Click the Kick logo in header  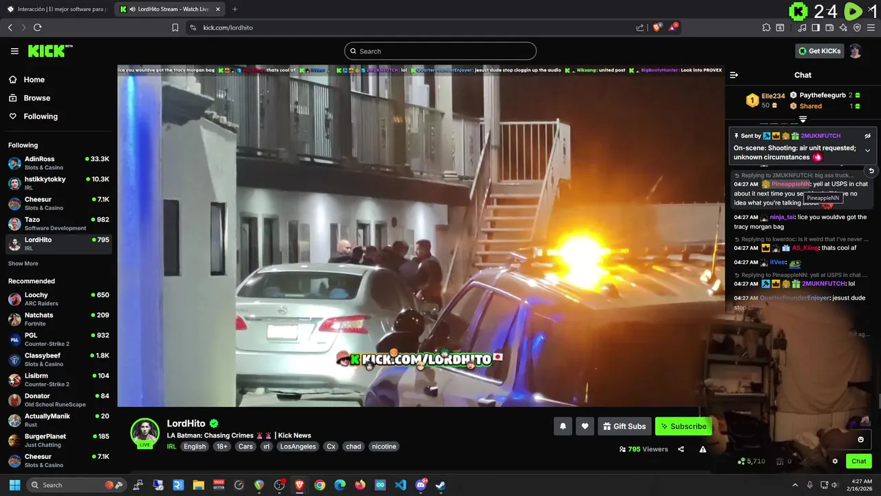coord(50,51)
